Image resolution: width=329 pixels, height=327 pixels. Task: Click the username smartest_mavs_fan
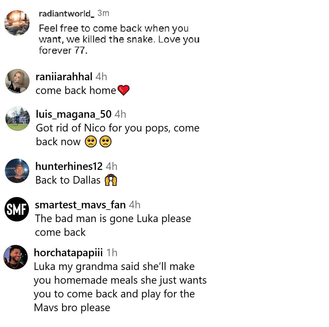pos(80,205)
